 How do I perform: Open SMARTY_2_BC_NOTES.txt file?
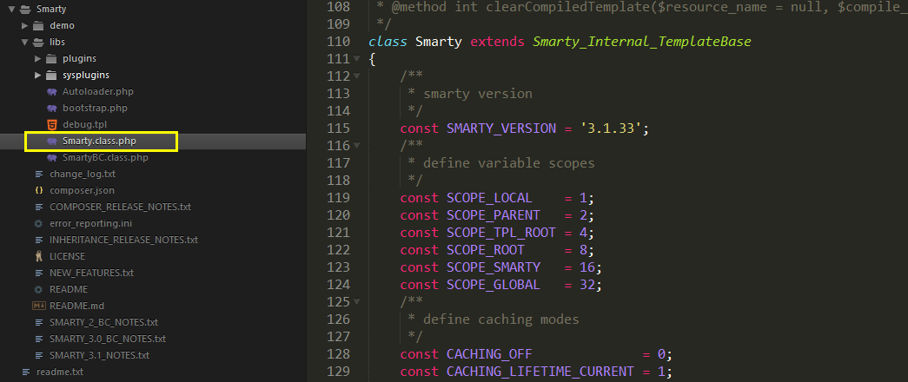click(x=103, y=322)
